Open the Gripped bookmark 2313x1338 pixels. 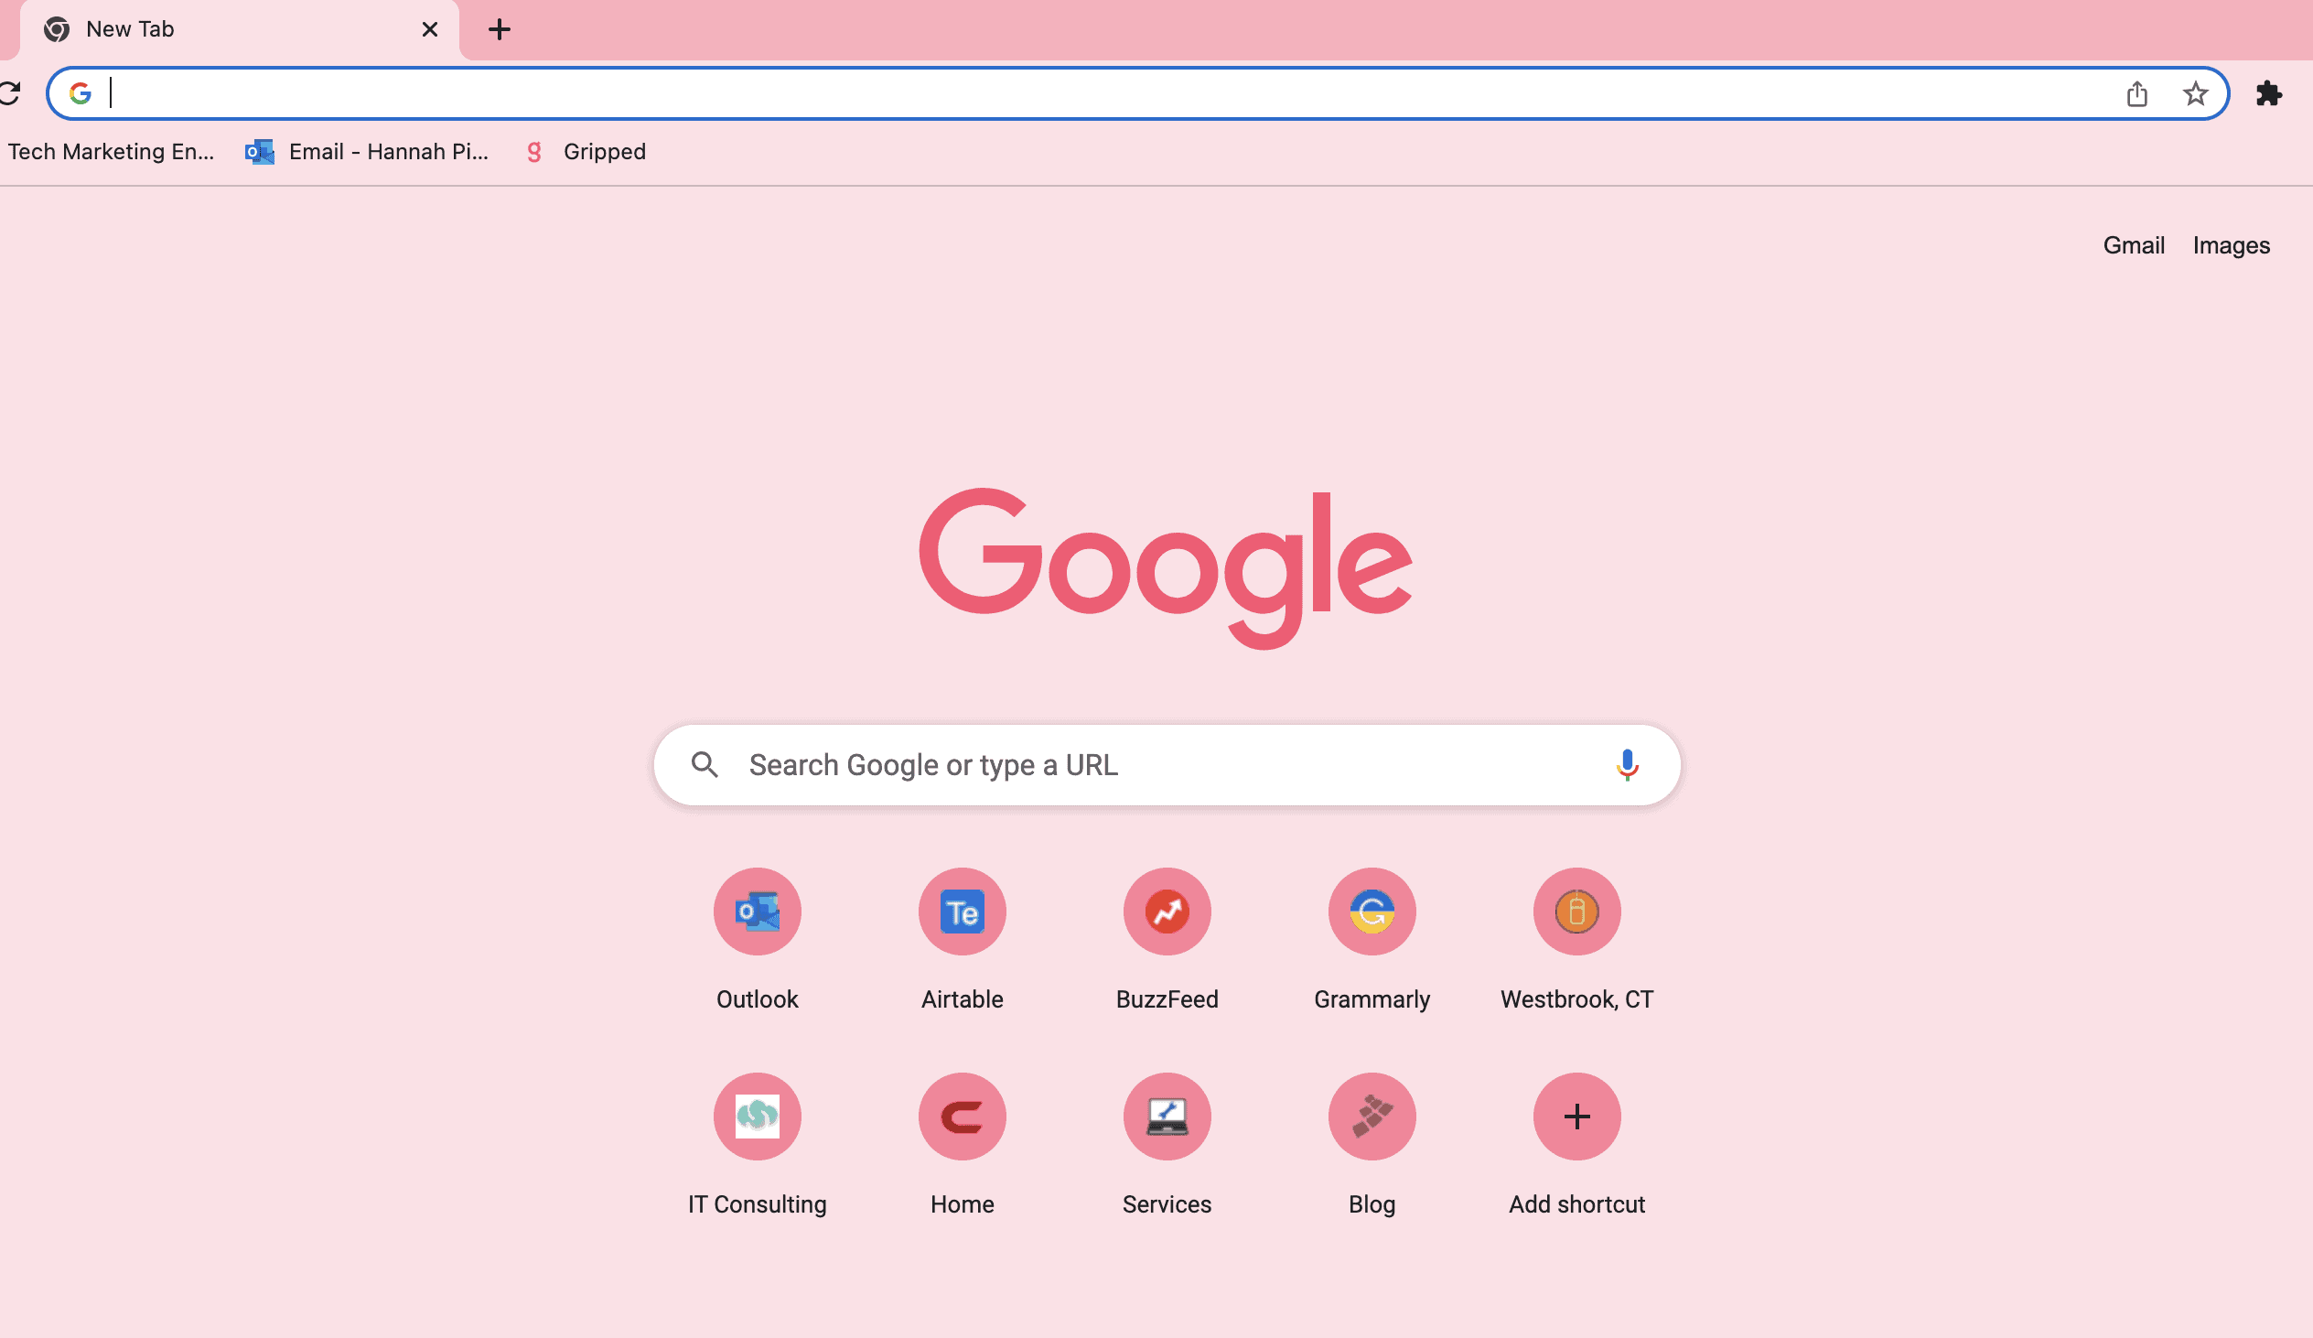586,152
